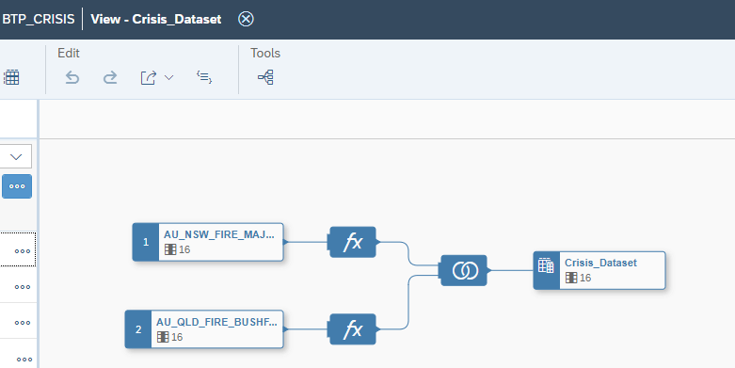This screenshot has width=735, height=368.
Task: Open the lineage diagram tool icon
Action: click(265, 77)
